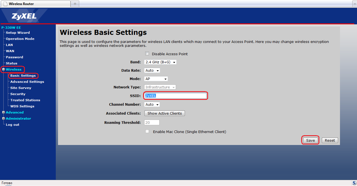This screenshot has width=357, height=186.
Task: Click the 'Associated Clients:' field label
Action: pos(123,113)
